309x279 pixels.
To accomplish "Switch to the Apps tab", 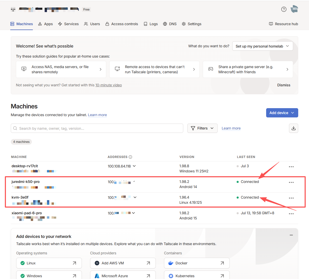I will pyautogui.click(x=45, y=24).
